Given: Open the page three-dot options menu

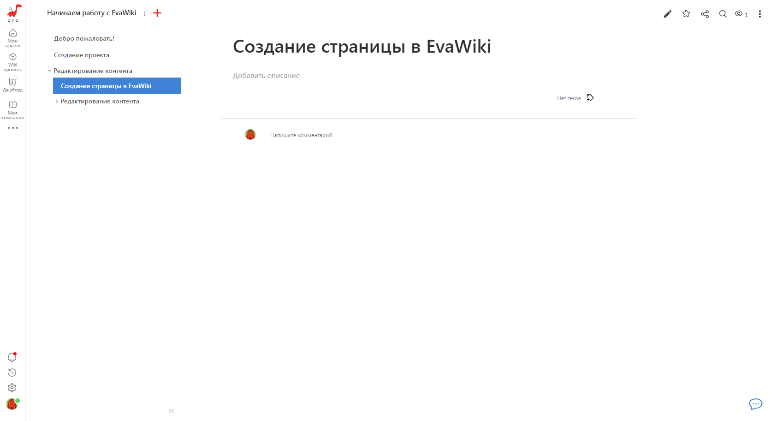Looking at the screenshot, I should click(759, 14).
